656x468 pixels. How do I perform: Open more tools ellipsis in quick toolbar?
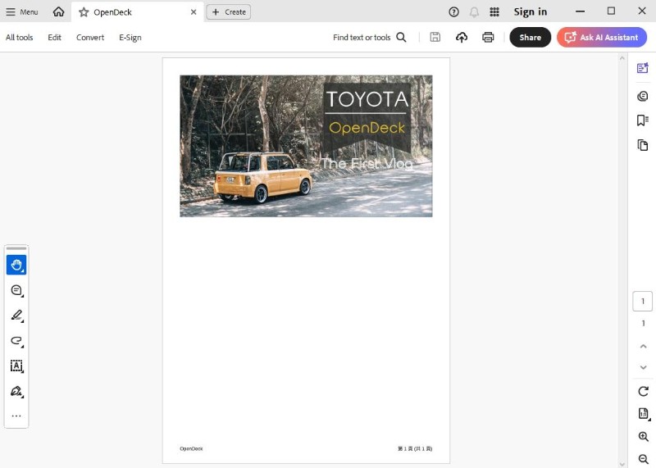(16, 416)
